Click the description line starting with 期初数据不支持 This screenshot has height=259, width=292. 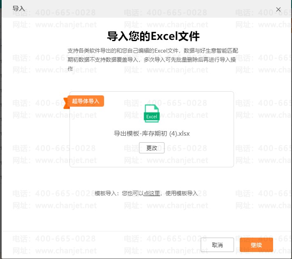(x=153, y=60)
